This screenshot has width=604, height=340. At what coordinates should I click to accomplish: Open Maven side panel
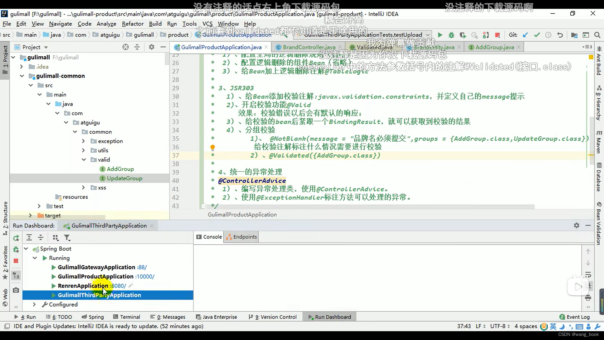[x=599, y=141]
